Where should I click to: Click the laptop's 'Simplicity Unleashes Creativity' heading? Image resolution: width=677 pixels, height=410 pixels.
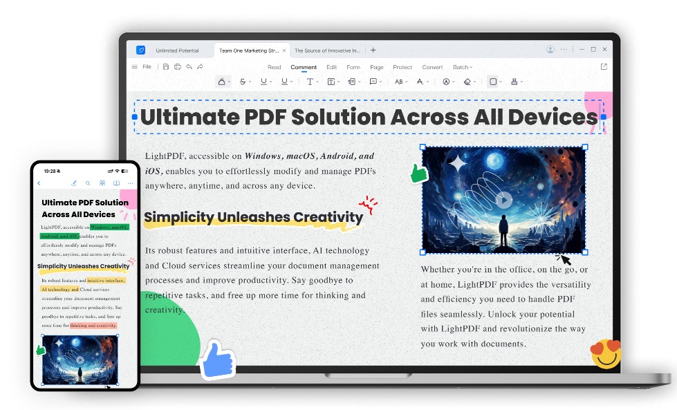[254, 217]
